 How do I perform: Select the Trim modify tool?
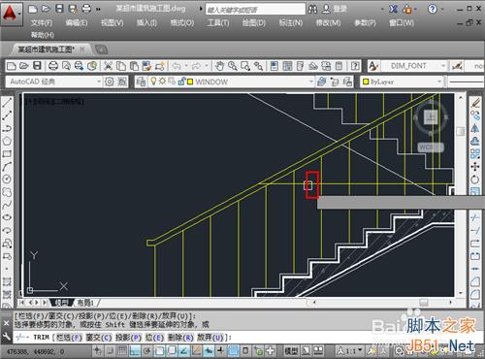click(x=475, y=217)
